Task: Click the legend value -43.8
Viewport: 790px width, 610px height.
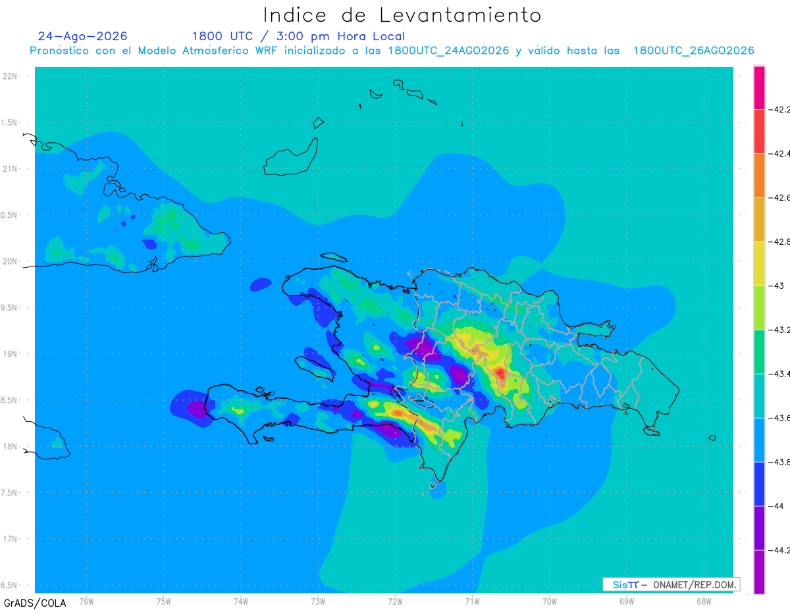Action: (779, 462)
